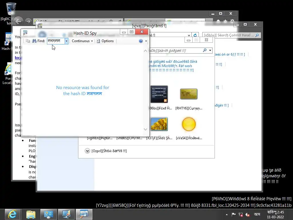
Task: Launch Internet Explorer from the taskbar
Action: coord(12,214)
